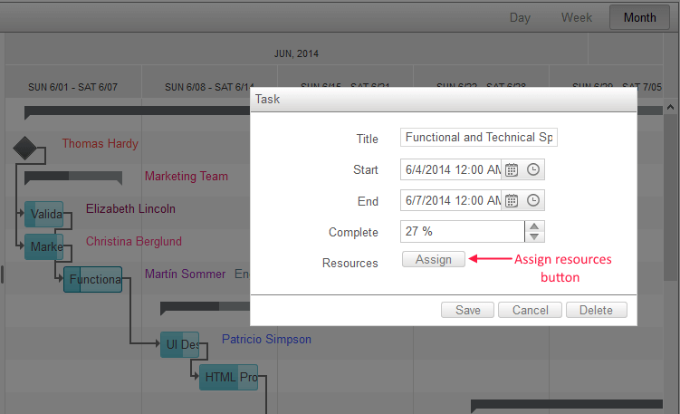Switch to the Day view
680x414 pixels.
(x=520, y=18)
